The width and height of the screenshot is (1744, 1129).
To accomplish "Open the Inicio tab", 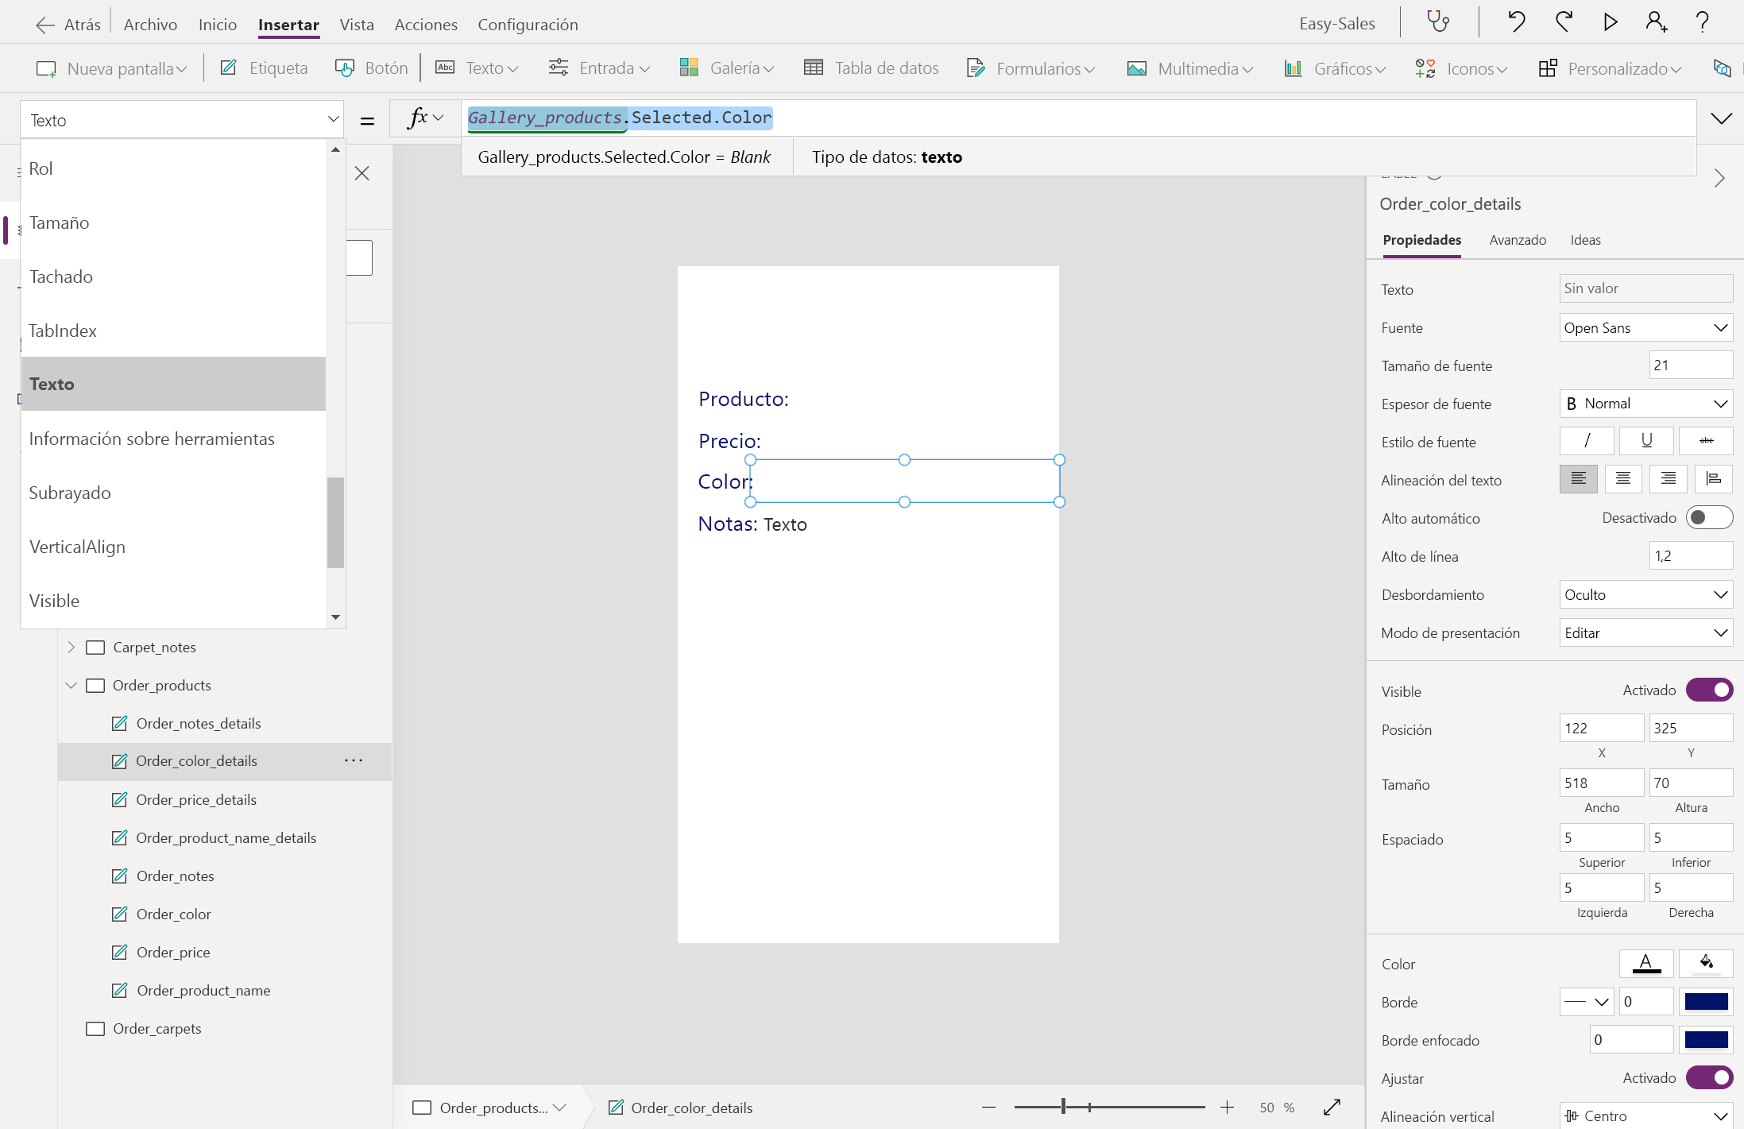I will (x=218, y=25).
